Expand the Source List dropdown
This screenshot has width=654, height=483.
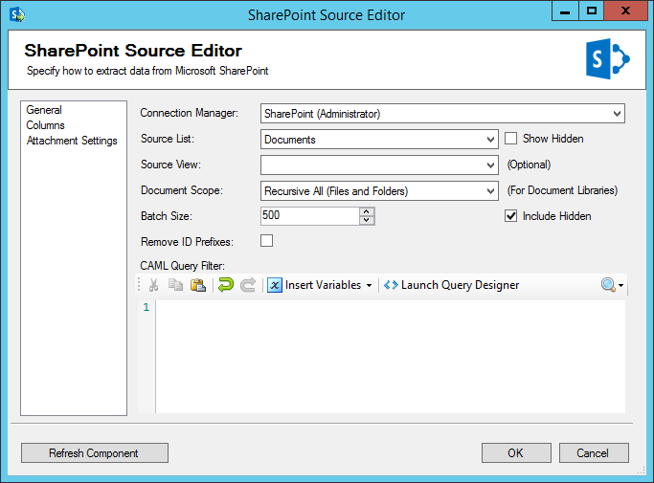coord(490,140)
